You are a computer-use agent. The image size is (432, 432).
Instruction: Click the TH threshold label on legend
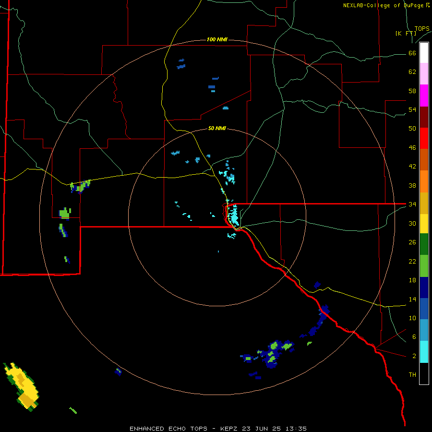pyautogui.click(x=412, y=375)
